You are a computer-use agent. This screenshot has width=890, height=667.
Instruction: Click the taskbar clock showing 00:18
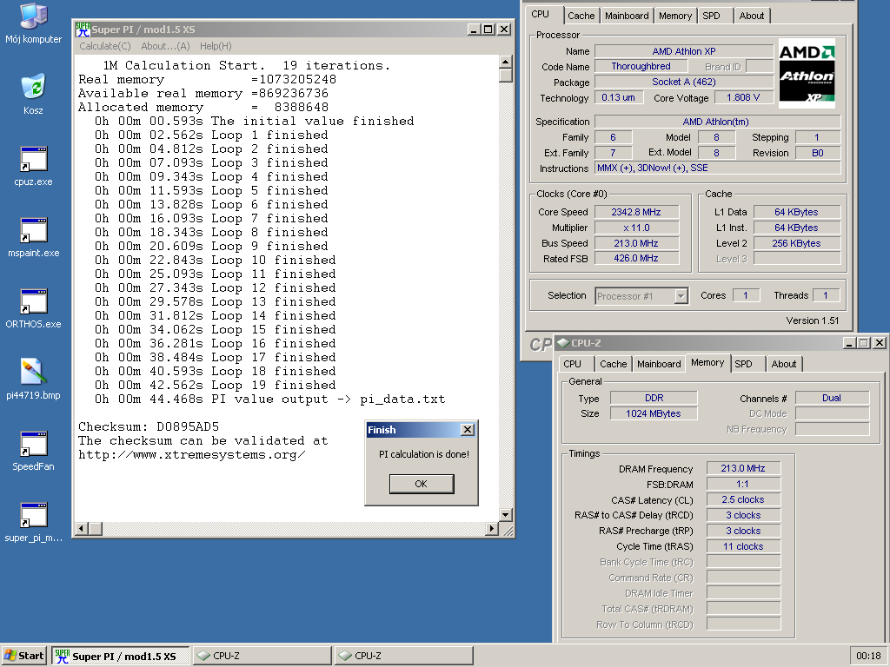pyautogui.click(x=868, y=656)
